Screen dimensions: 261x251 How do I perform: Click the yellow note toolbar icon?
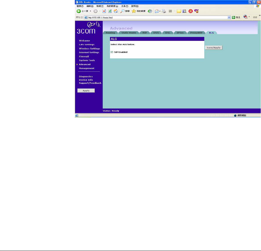[x=179, y=11]
